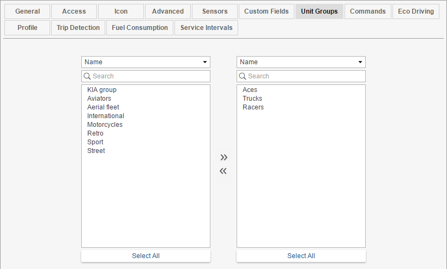Focus the left group search field
The width and height of the screenshot is (447, 269).
[150, 76]
